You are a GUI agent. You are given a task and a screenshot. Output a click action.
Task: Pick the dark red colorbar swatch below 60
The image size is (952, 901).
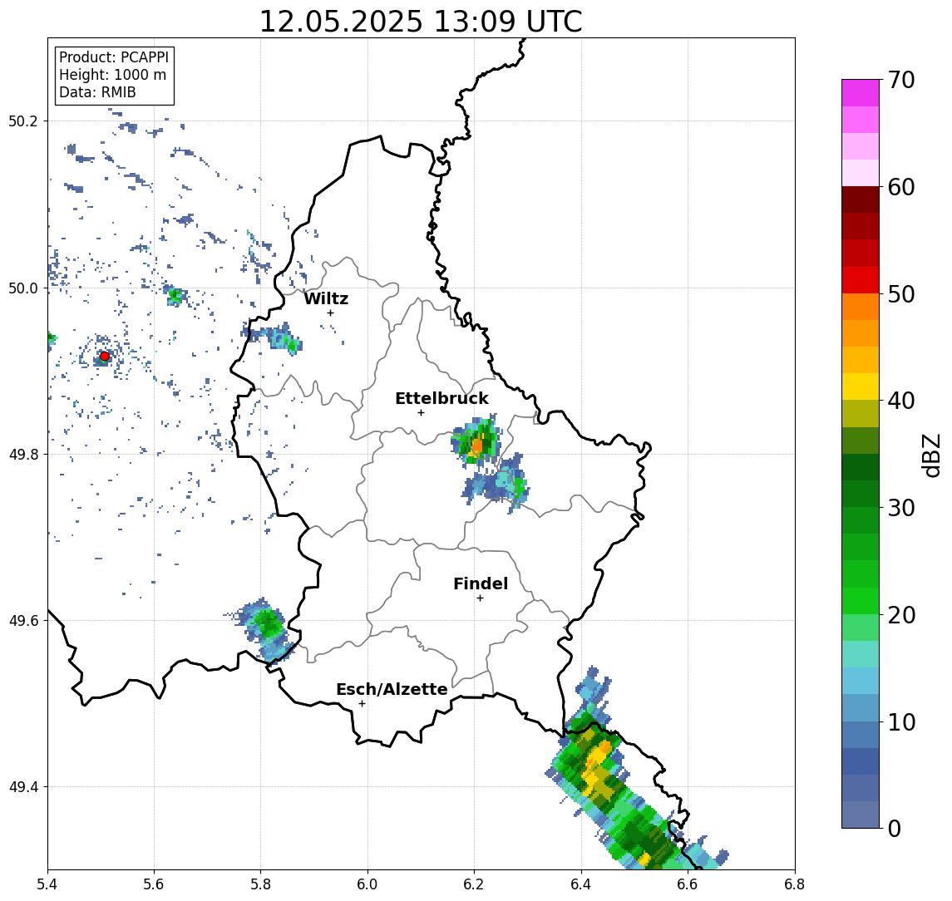click(861, 199)
